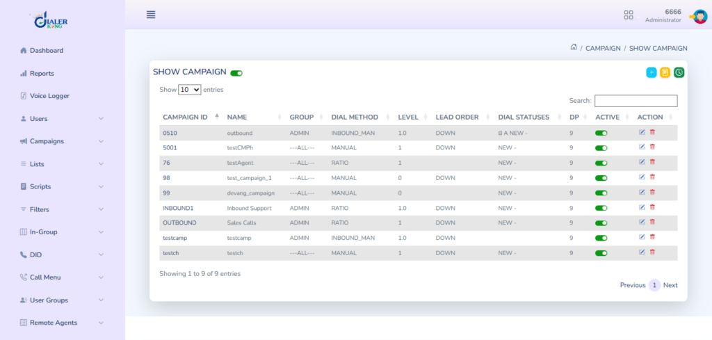
Task: Disable active toggle for OUTBOUND campaign
Action: 601,223
